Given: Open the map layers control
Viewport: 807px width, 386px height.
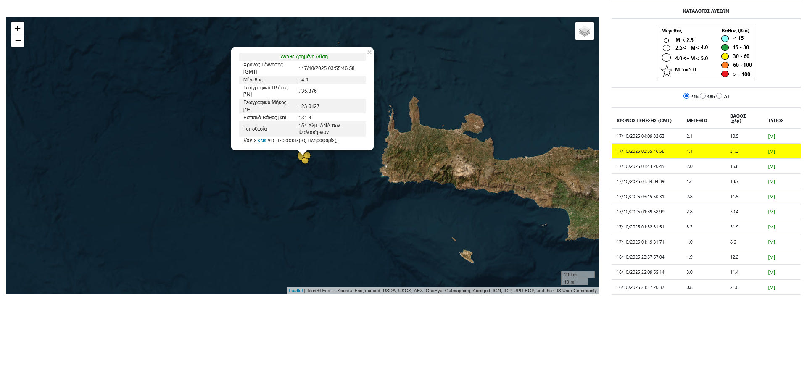Looking at the screenshot, I should (584, 32).
